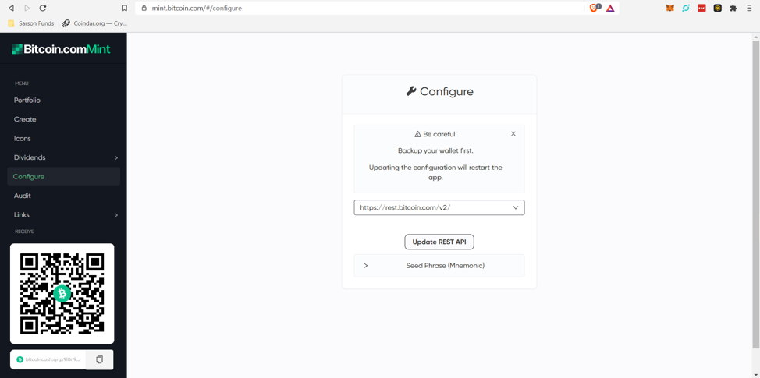The height and width of the screenshot is (378, 760).
Task: Reload the page
Action: point(43,9)
